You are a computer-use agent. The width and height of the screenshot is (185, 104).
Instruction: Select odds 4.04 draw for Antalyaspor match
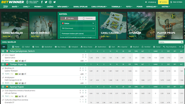(97, 80)
